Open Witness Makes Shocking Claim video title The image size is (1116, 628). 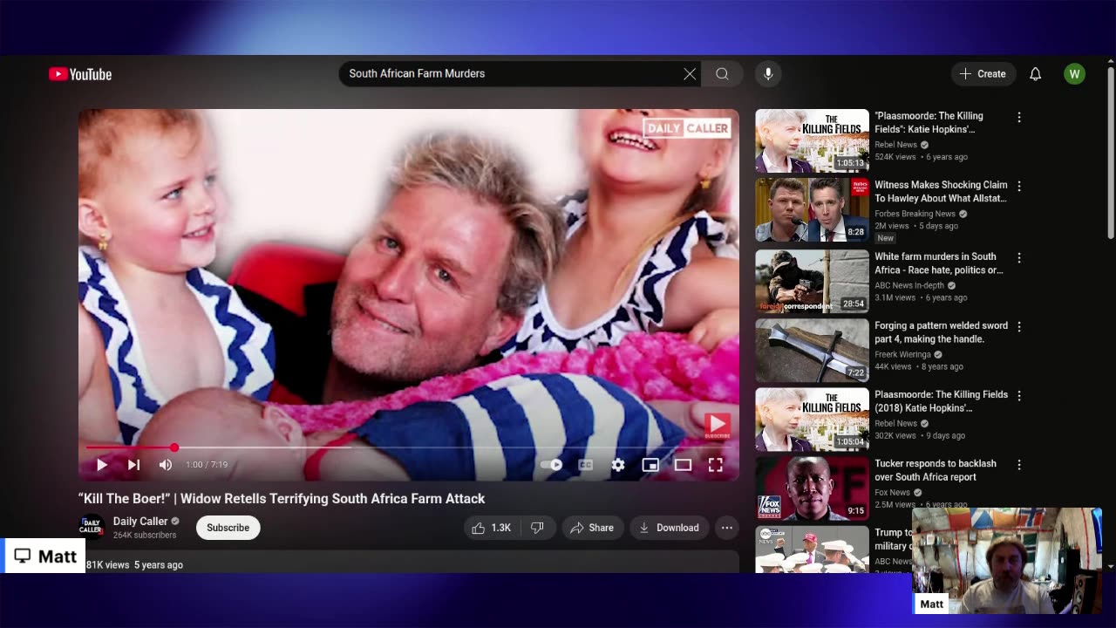click(x=941, y=192)
